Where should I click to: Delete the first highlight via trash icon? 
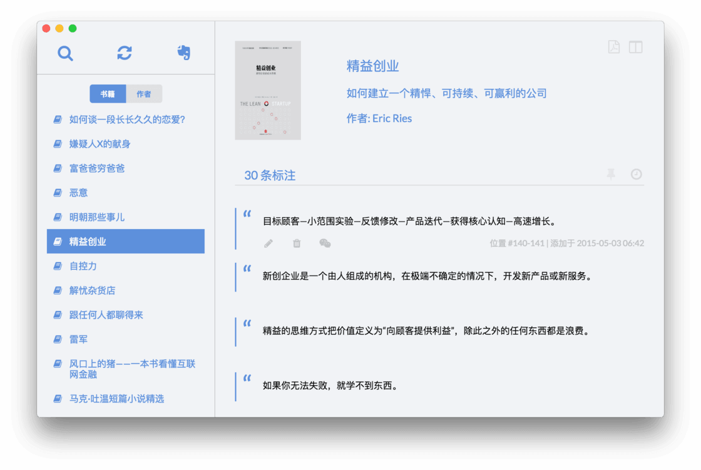pos(297,243)
